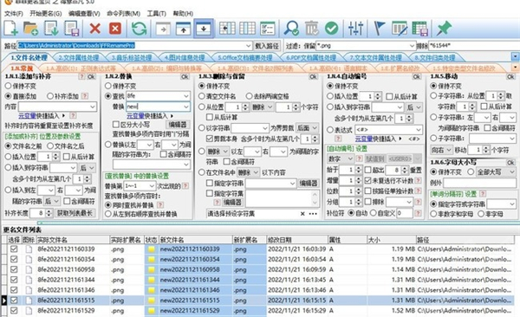
Task: Open the 开始更名(G) menu
Action: [45, 14]
